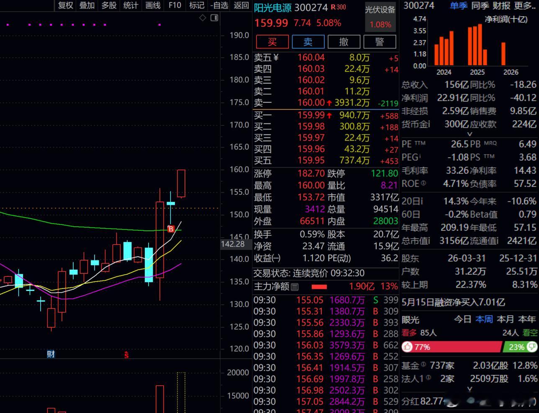This screenshot has height=413, width=539.
Task: Expand the chevron below the 基金 rows
Action: 470,389
